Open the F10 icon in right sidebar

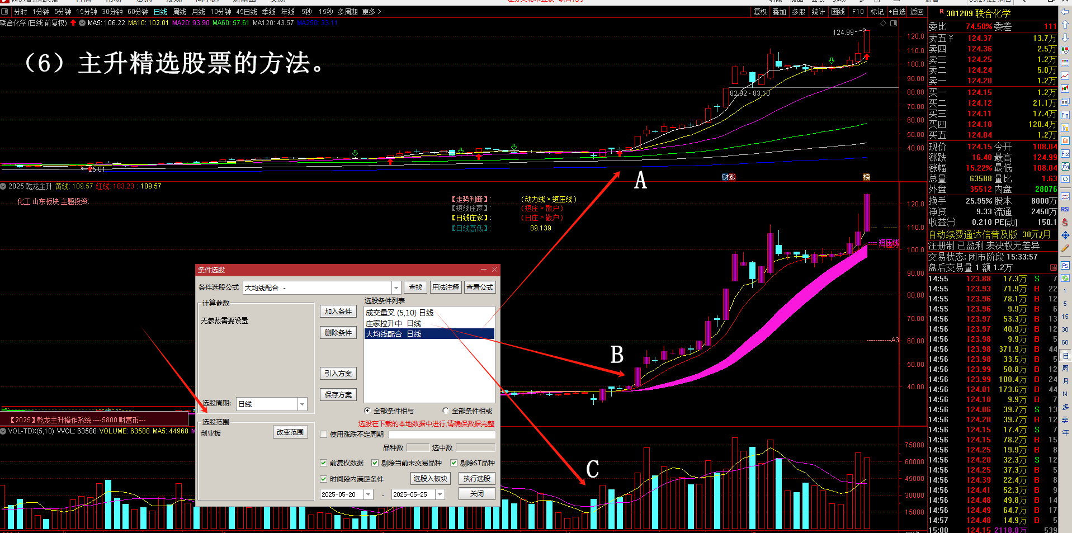1065,115
